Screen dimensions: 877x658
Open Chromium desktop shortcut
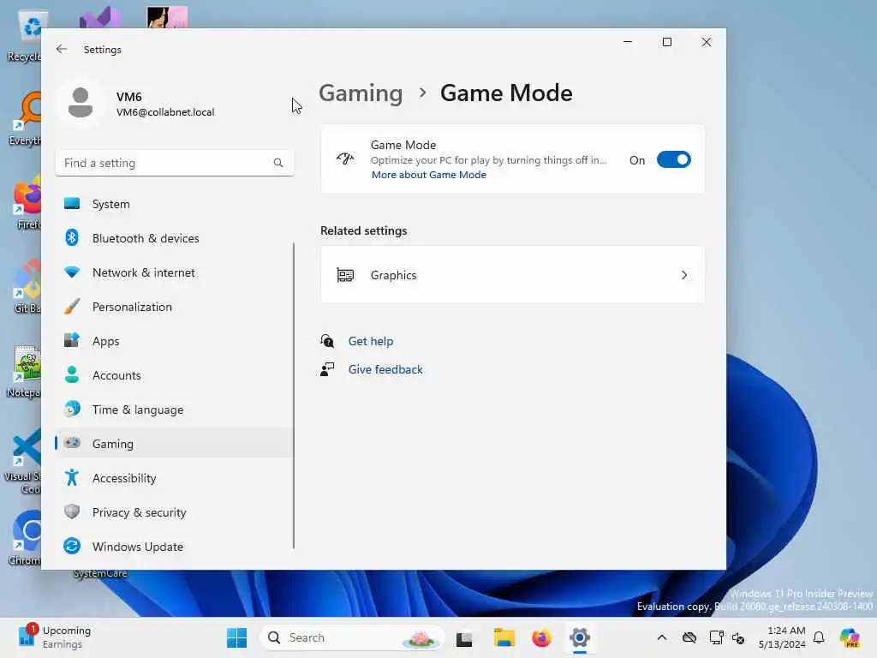pos(26,538)
